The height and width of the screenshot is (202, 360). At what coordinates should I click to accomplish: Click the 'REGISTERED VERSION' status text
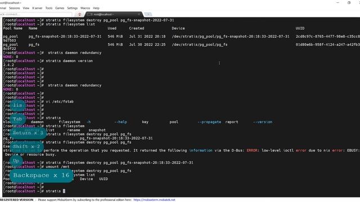[16, 200]
